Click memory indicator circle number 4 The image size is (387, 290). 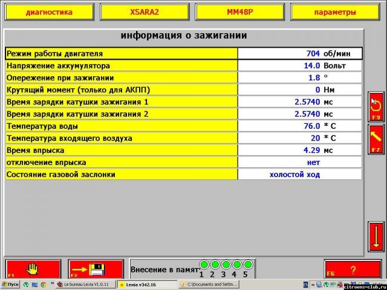pos(236,265)
